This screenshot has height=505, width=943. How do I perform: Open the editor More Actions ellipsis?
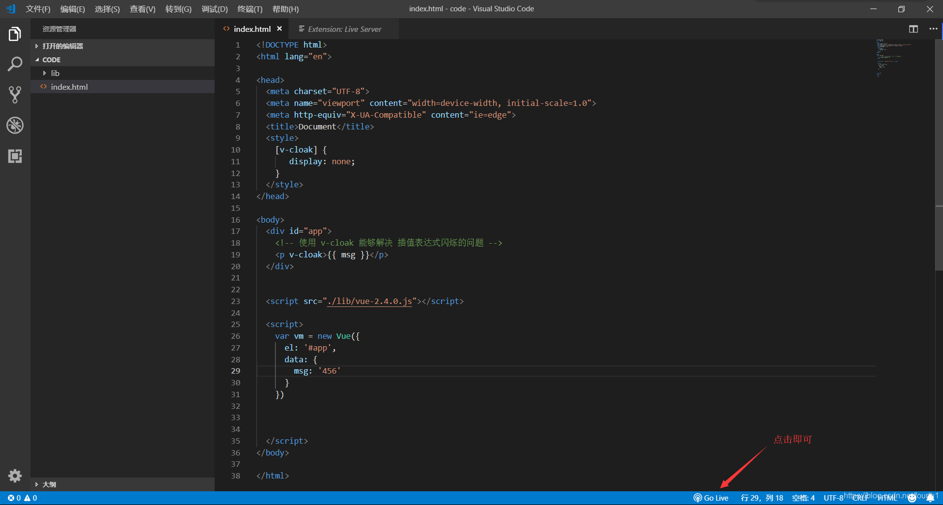tap(933, 29)
